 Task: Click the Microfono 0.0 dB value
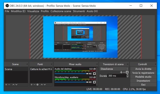[93, 77]
